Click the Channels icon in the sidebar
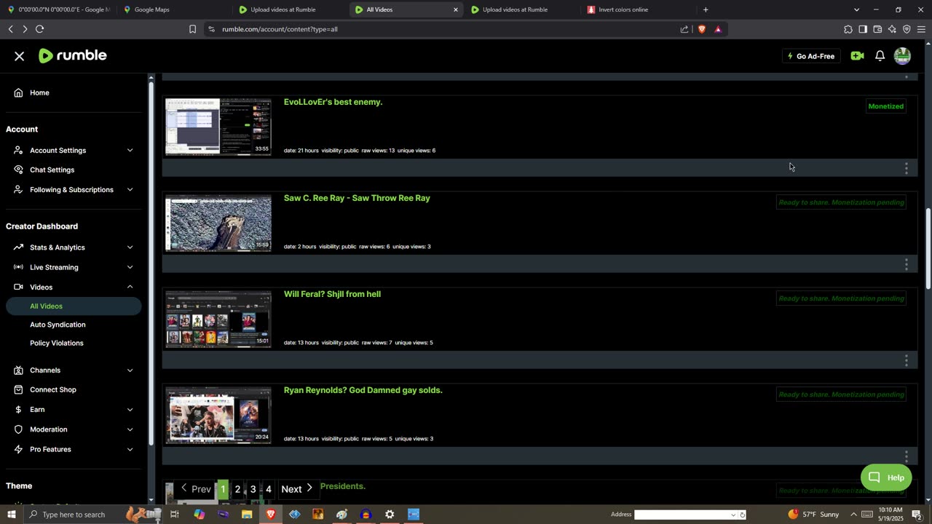Viewport: 932px width, 524px height. (x=18, y=370)
